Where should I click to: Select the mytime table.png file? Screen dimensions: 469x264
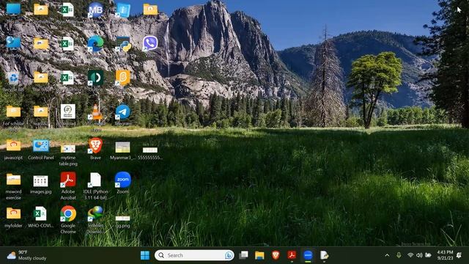(x=68, y=149)
